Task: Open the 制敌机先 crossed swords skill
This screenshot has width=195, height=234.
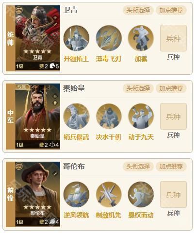Action: click(109, 195)
